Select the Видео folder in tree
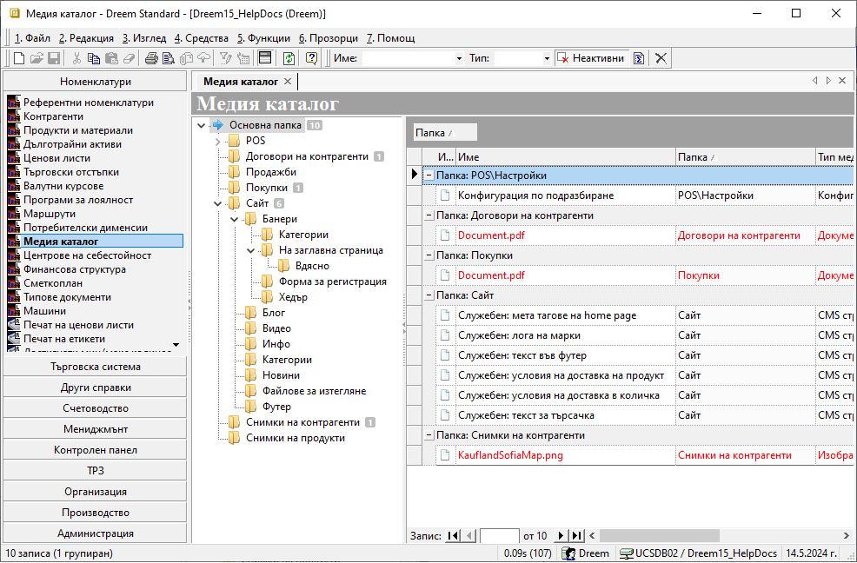The image size is (857, 563). coord(276,328)
